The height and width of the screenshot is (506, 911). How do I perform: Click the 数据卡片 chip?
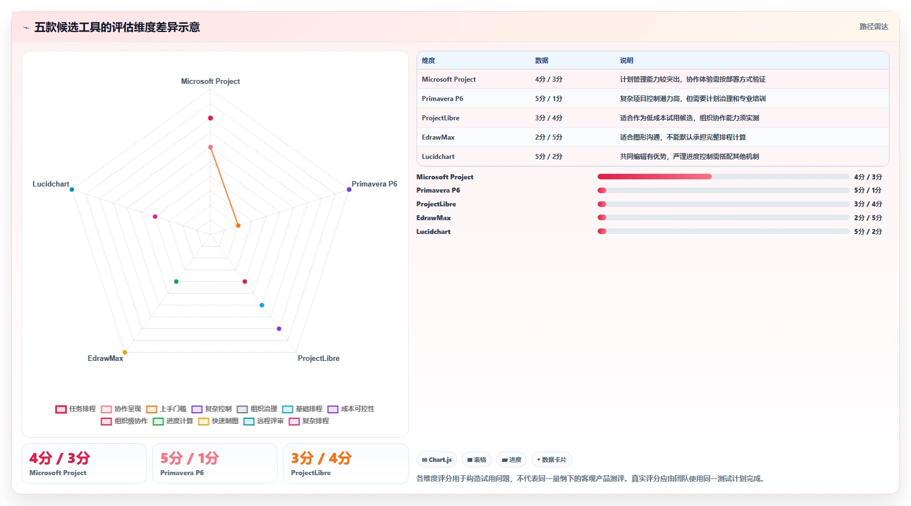[x=552, y=460]
